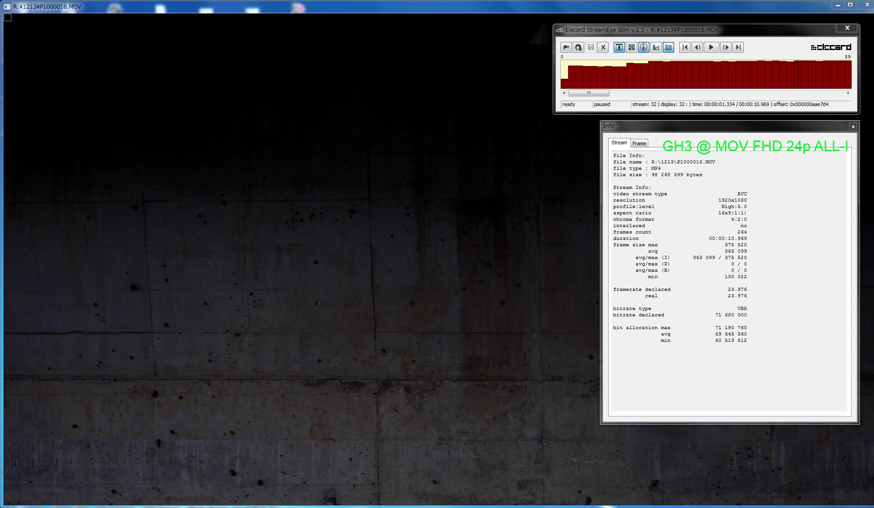The width and height of the screenshot is (874, 508).
Task: Switch to the Frame tab
Action: tap(639, 143)
